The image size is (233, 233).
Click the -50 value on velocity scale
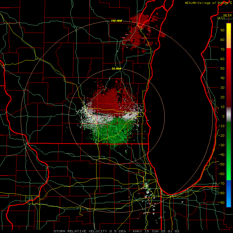221,164
